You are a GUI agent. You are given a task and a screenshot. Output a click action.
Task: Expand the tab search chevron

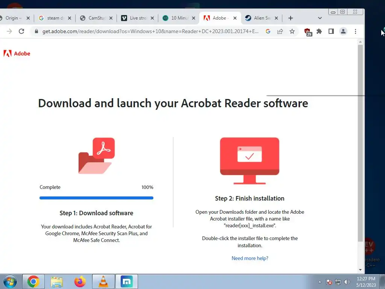coord(320,18)
